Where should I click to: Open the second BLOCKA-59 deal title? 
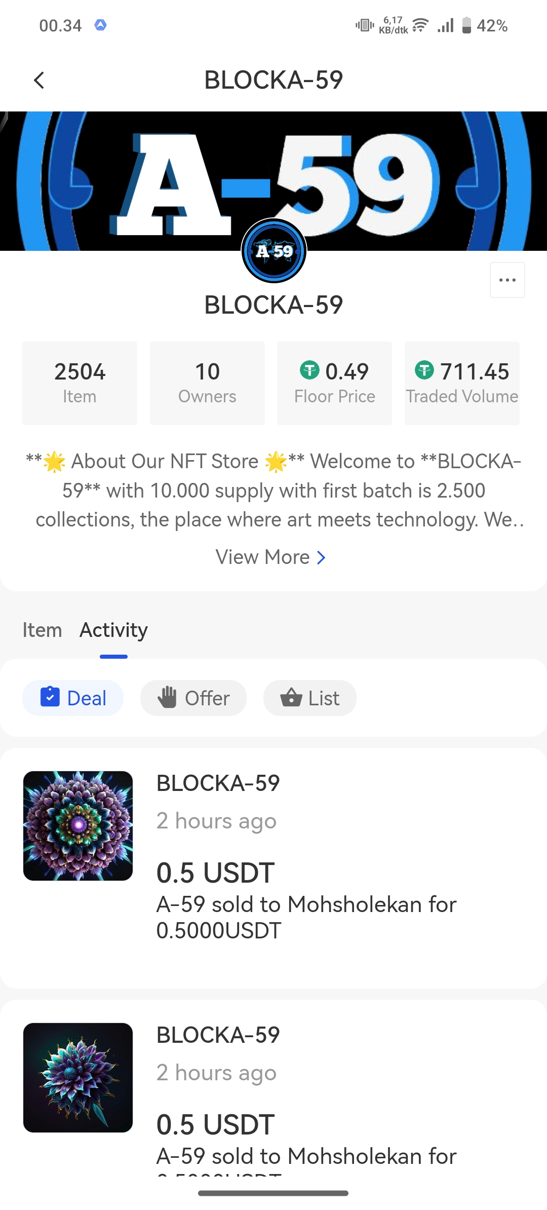click(218, 1035)
